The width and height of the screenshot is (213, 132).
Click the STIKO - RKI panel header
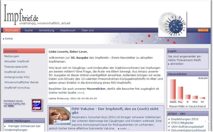point(188,114)
